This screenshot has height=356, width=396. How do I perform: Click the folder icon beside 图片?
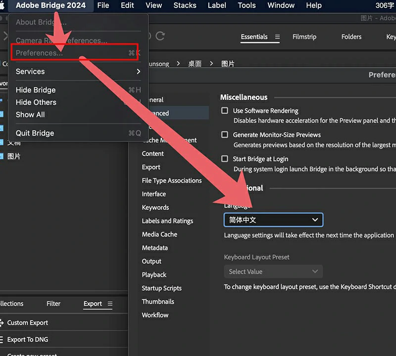coord(2,156)
